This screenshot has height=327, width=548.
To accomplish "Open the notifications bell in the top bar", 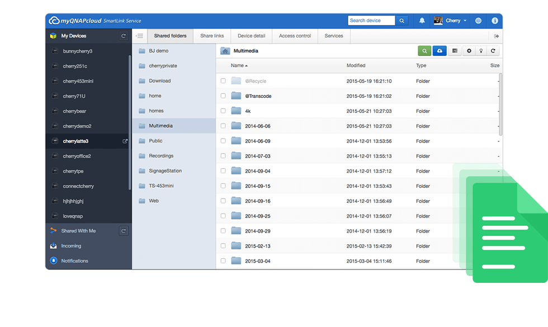I will point(422,20).
